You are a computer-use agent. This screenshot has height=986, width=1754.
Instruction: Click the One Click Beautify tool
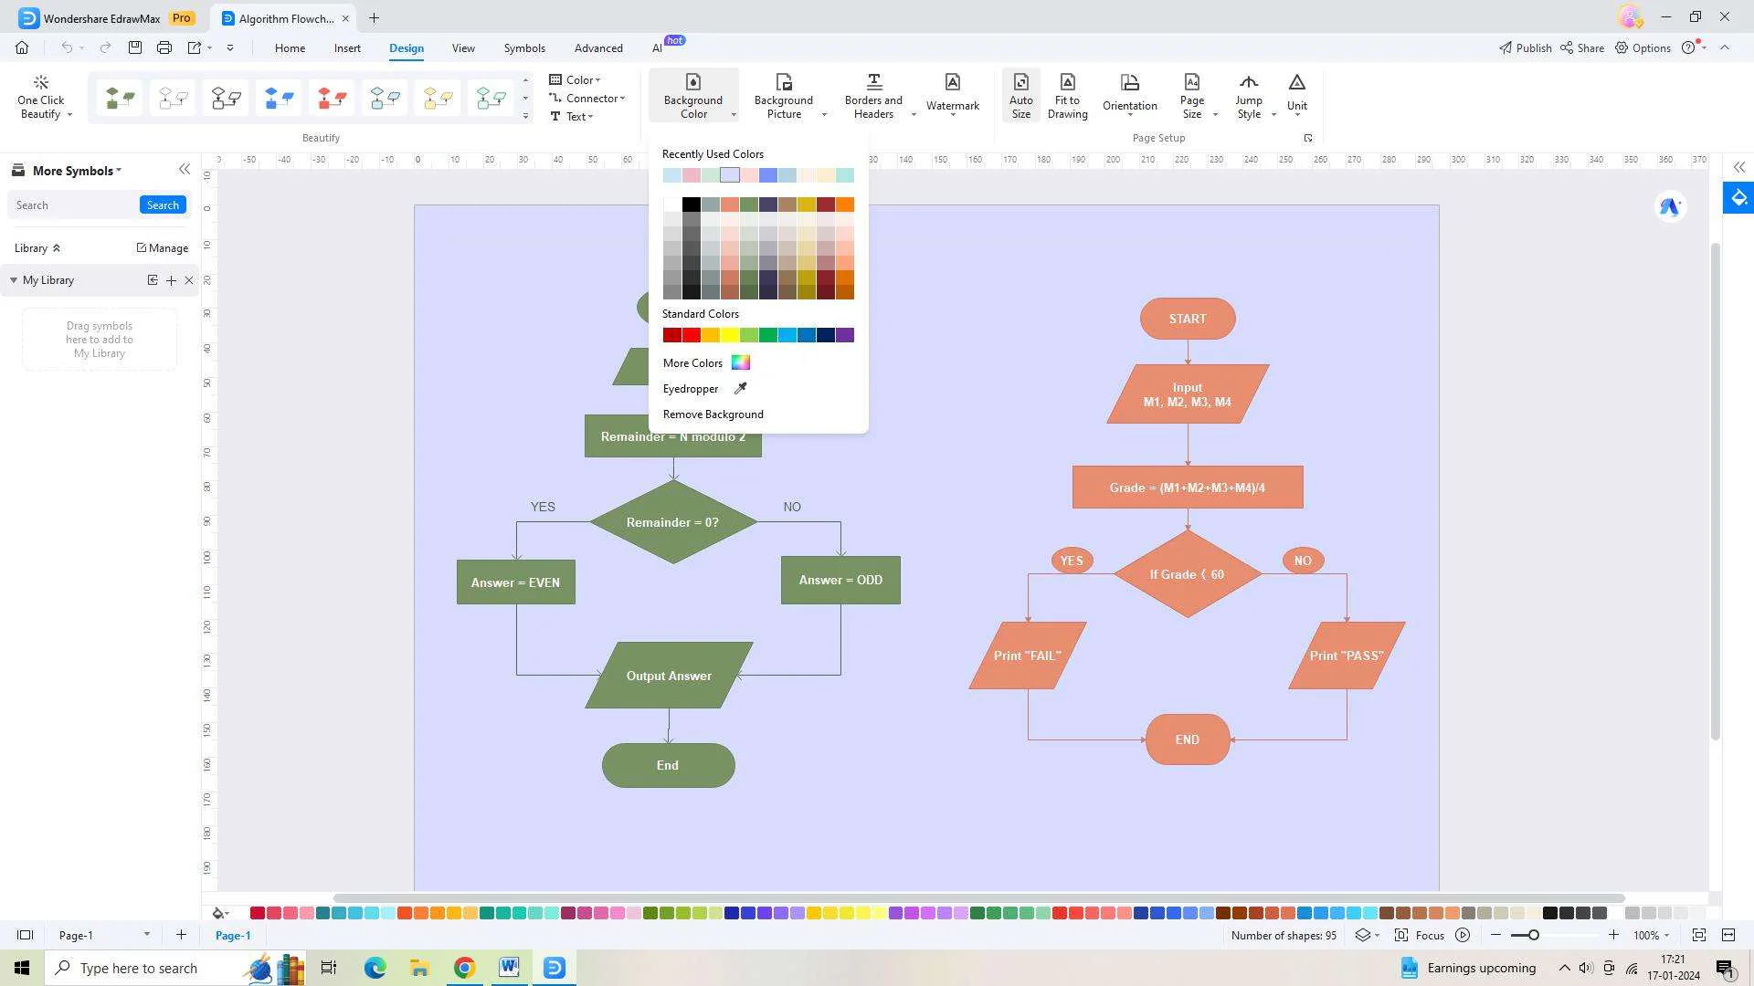click(42, 94)
